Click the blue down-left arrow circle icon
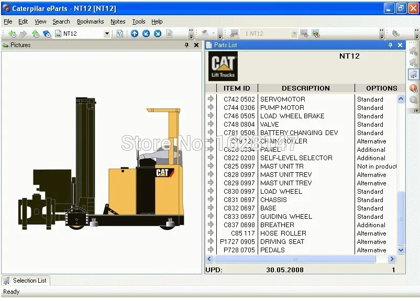 pyautogui.click(x=146, y=34)
